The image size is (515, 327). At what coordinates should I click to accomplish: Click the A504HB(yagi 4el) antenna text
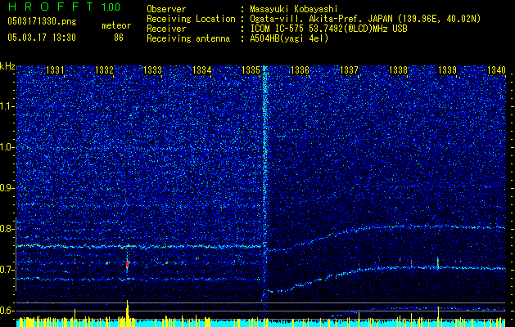click(289, 38)
